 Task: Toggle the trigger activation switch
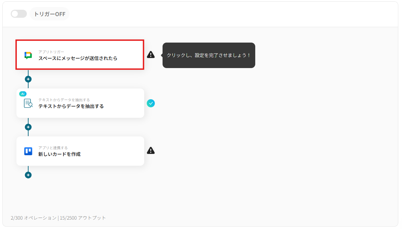[19, 14]
